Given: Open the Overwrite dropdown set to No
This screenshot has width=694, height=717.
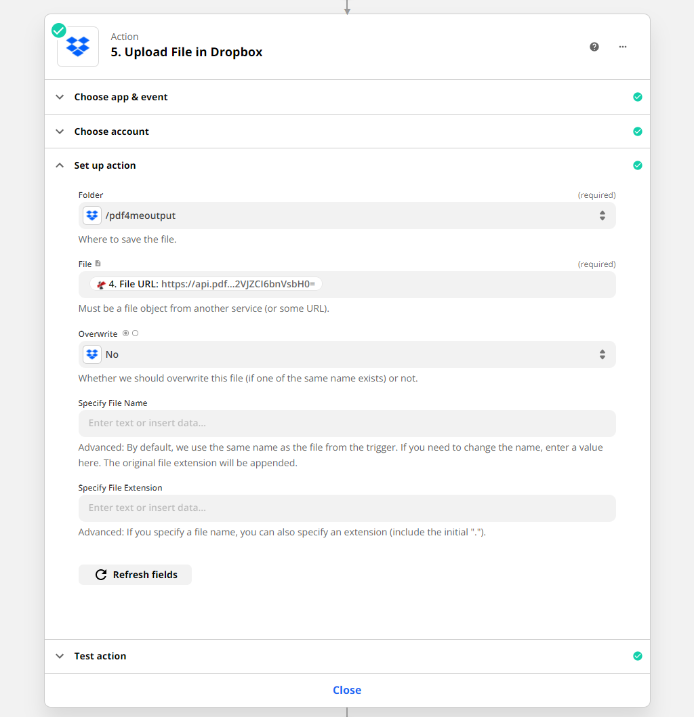Looking at the screenshot, I should [x=347, y=354].
